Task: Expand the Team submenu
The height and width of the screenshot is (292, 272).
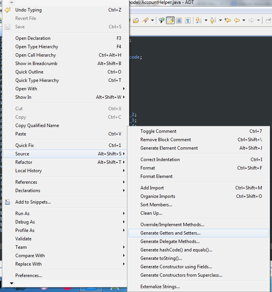Action: pyautogui.click(x=66, y=247)
